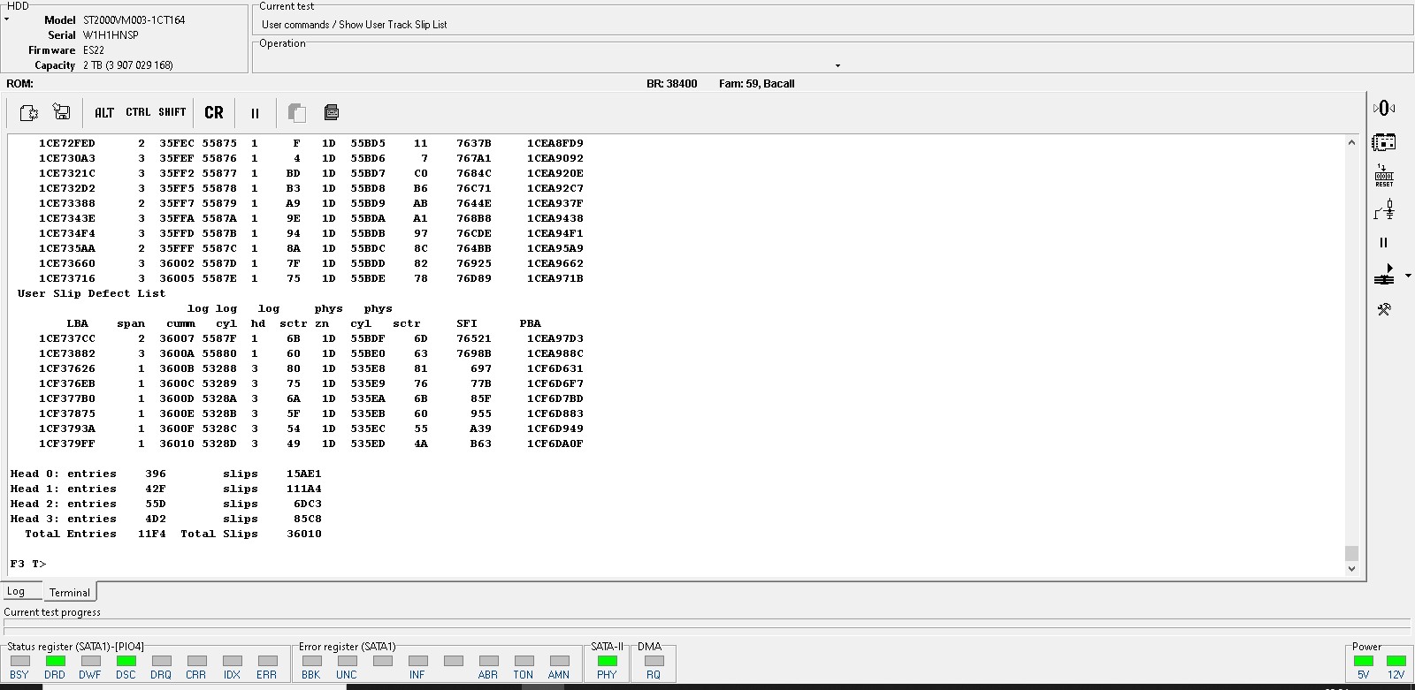
Task: Toggle the ALT key button
Action: pos(104,112)
